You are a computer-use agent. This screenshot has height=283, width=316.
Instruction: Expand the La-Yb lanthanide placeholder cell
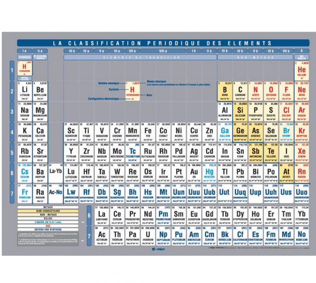click(55, 172)
